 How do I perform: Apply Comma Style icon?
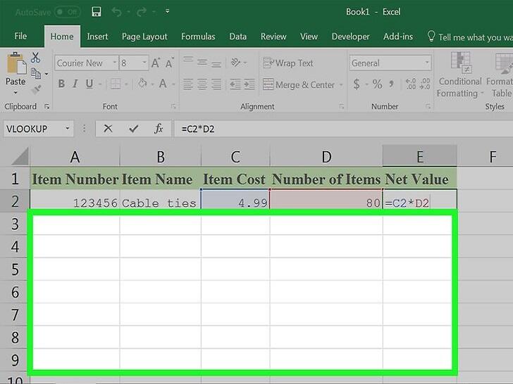[391, 84]
